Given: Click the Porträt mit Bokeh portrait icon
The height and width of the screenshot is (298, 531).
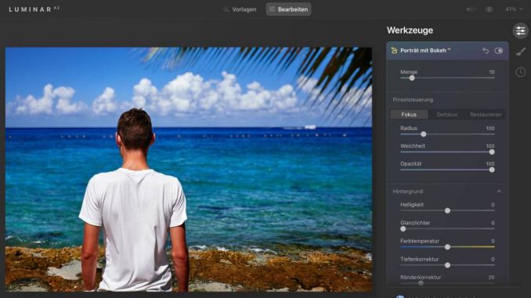Looking at the screenshot, I should pyautogui.click(x=394, y=50).
